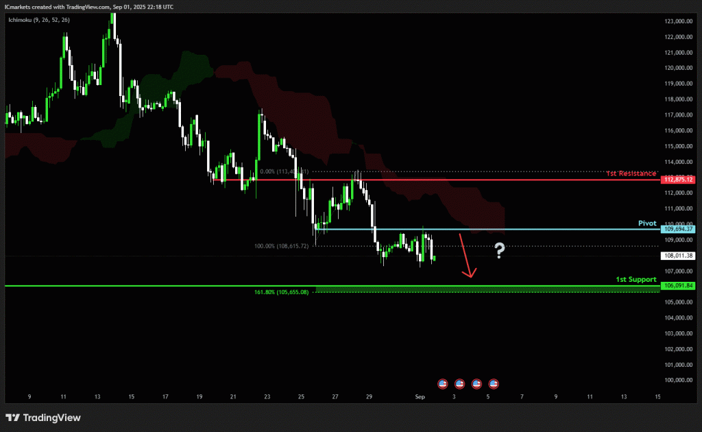Click the 'Sep' label on time axis
The image size is (702, 432).
pos(420,396)
